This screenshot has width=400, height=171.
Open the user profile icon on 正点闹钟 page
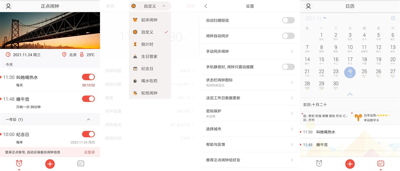(8, 6)
